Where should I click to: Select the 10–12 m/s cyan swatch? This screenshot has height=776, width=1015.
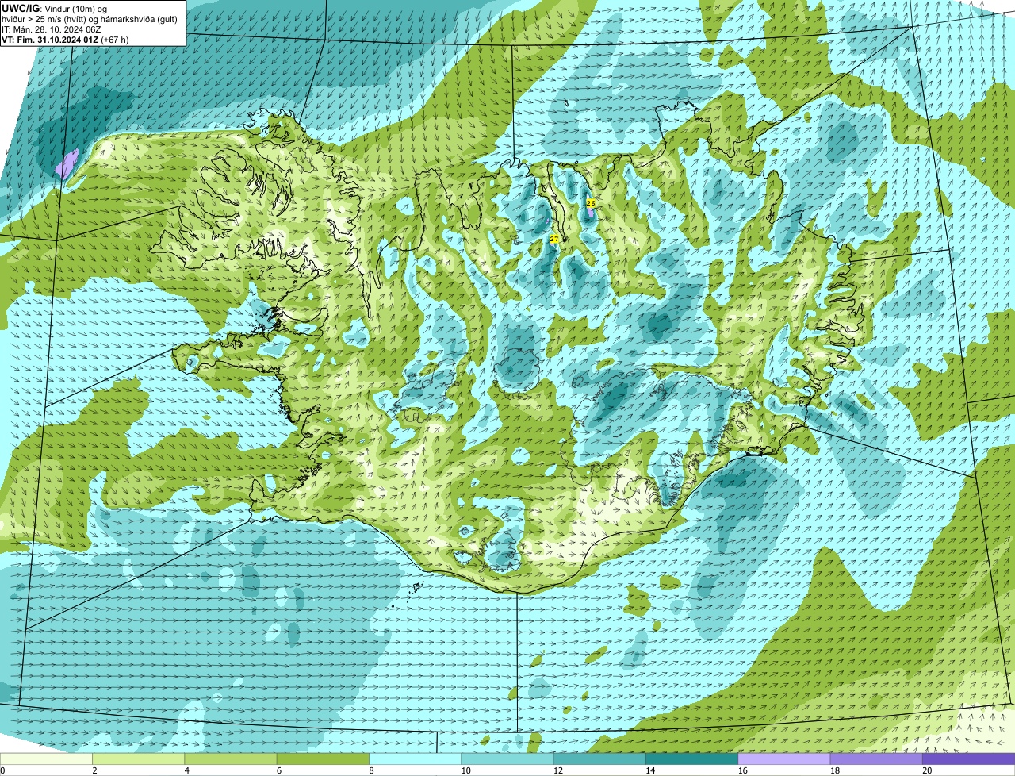[x=507, y=759]
